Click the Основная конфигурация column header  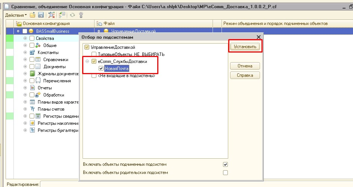(x=41, y=23)
